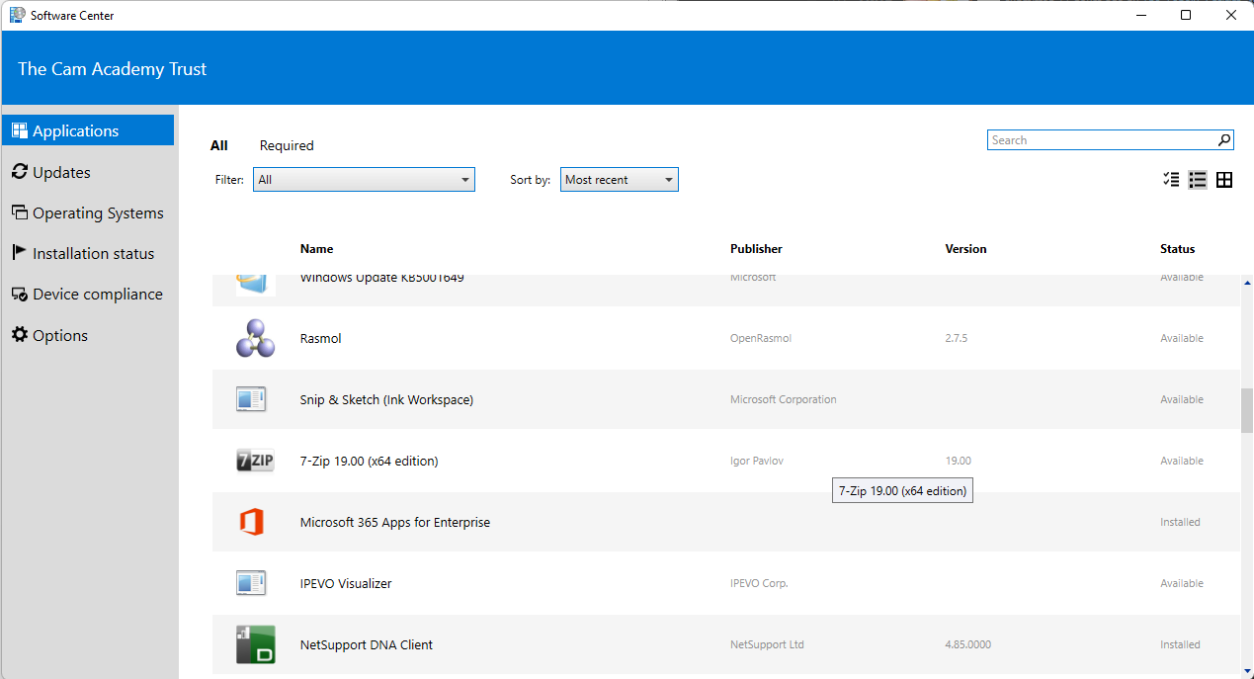This screenshot has width=1254, height=679.
Task: Sort by the Name column header
Action: [x=316, y=249]
